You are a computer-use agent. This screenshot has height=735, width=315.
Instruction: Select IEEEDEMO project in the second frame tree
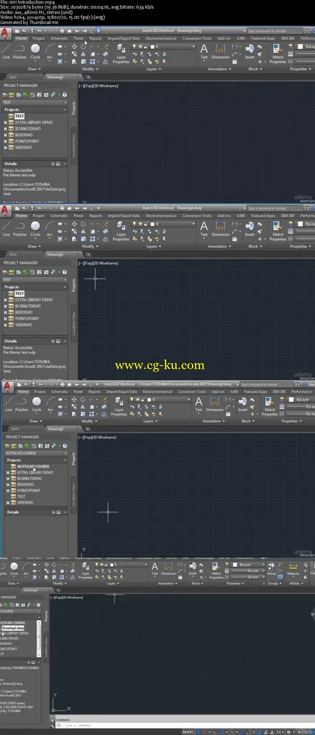point(23,312)
